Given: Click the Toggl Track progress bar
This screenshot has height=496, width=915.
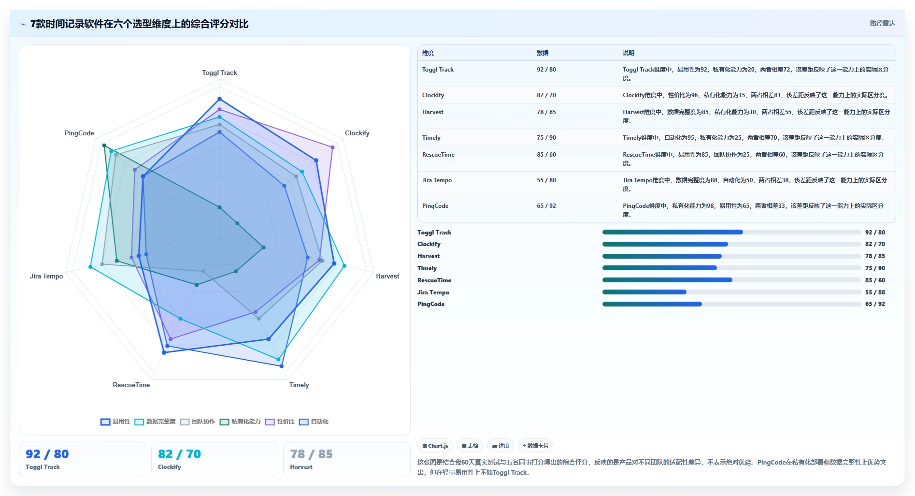Looking at the screenshot, I should 731,232.
